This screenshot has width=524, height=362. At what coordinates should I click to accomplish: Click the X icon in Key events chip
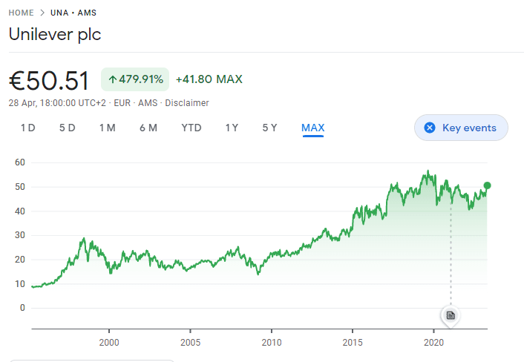(429, 128)
